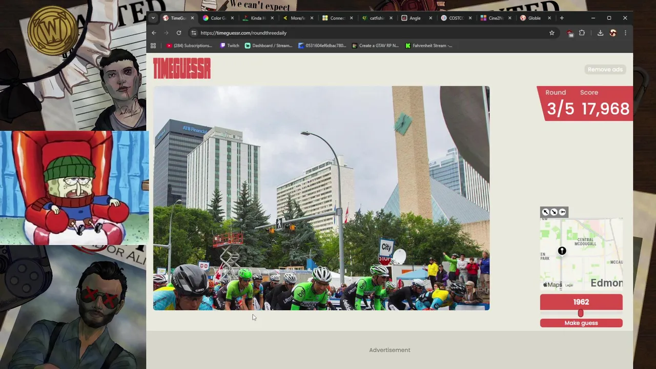Open the YouTube Subscriptions bookmark
The height and width of the screenshot is (369, 656).
[189, 46]
